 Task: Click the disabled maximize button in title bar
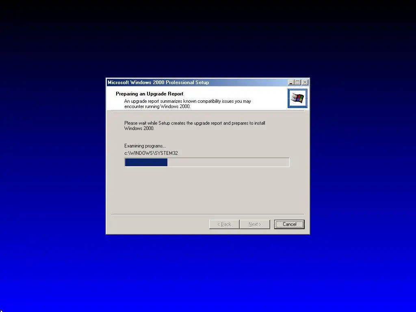pos(298,82)
